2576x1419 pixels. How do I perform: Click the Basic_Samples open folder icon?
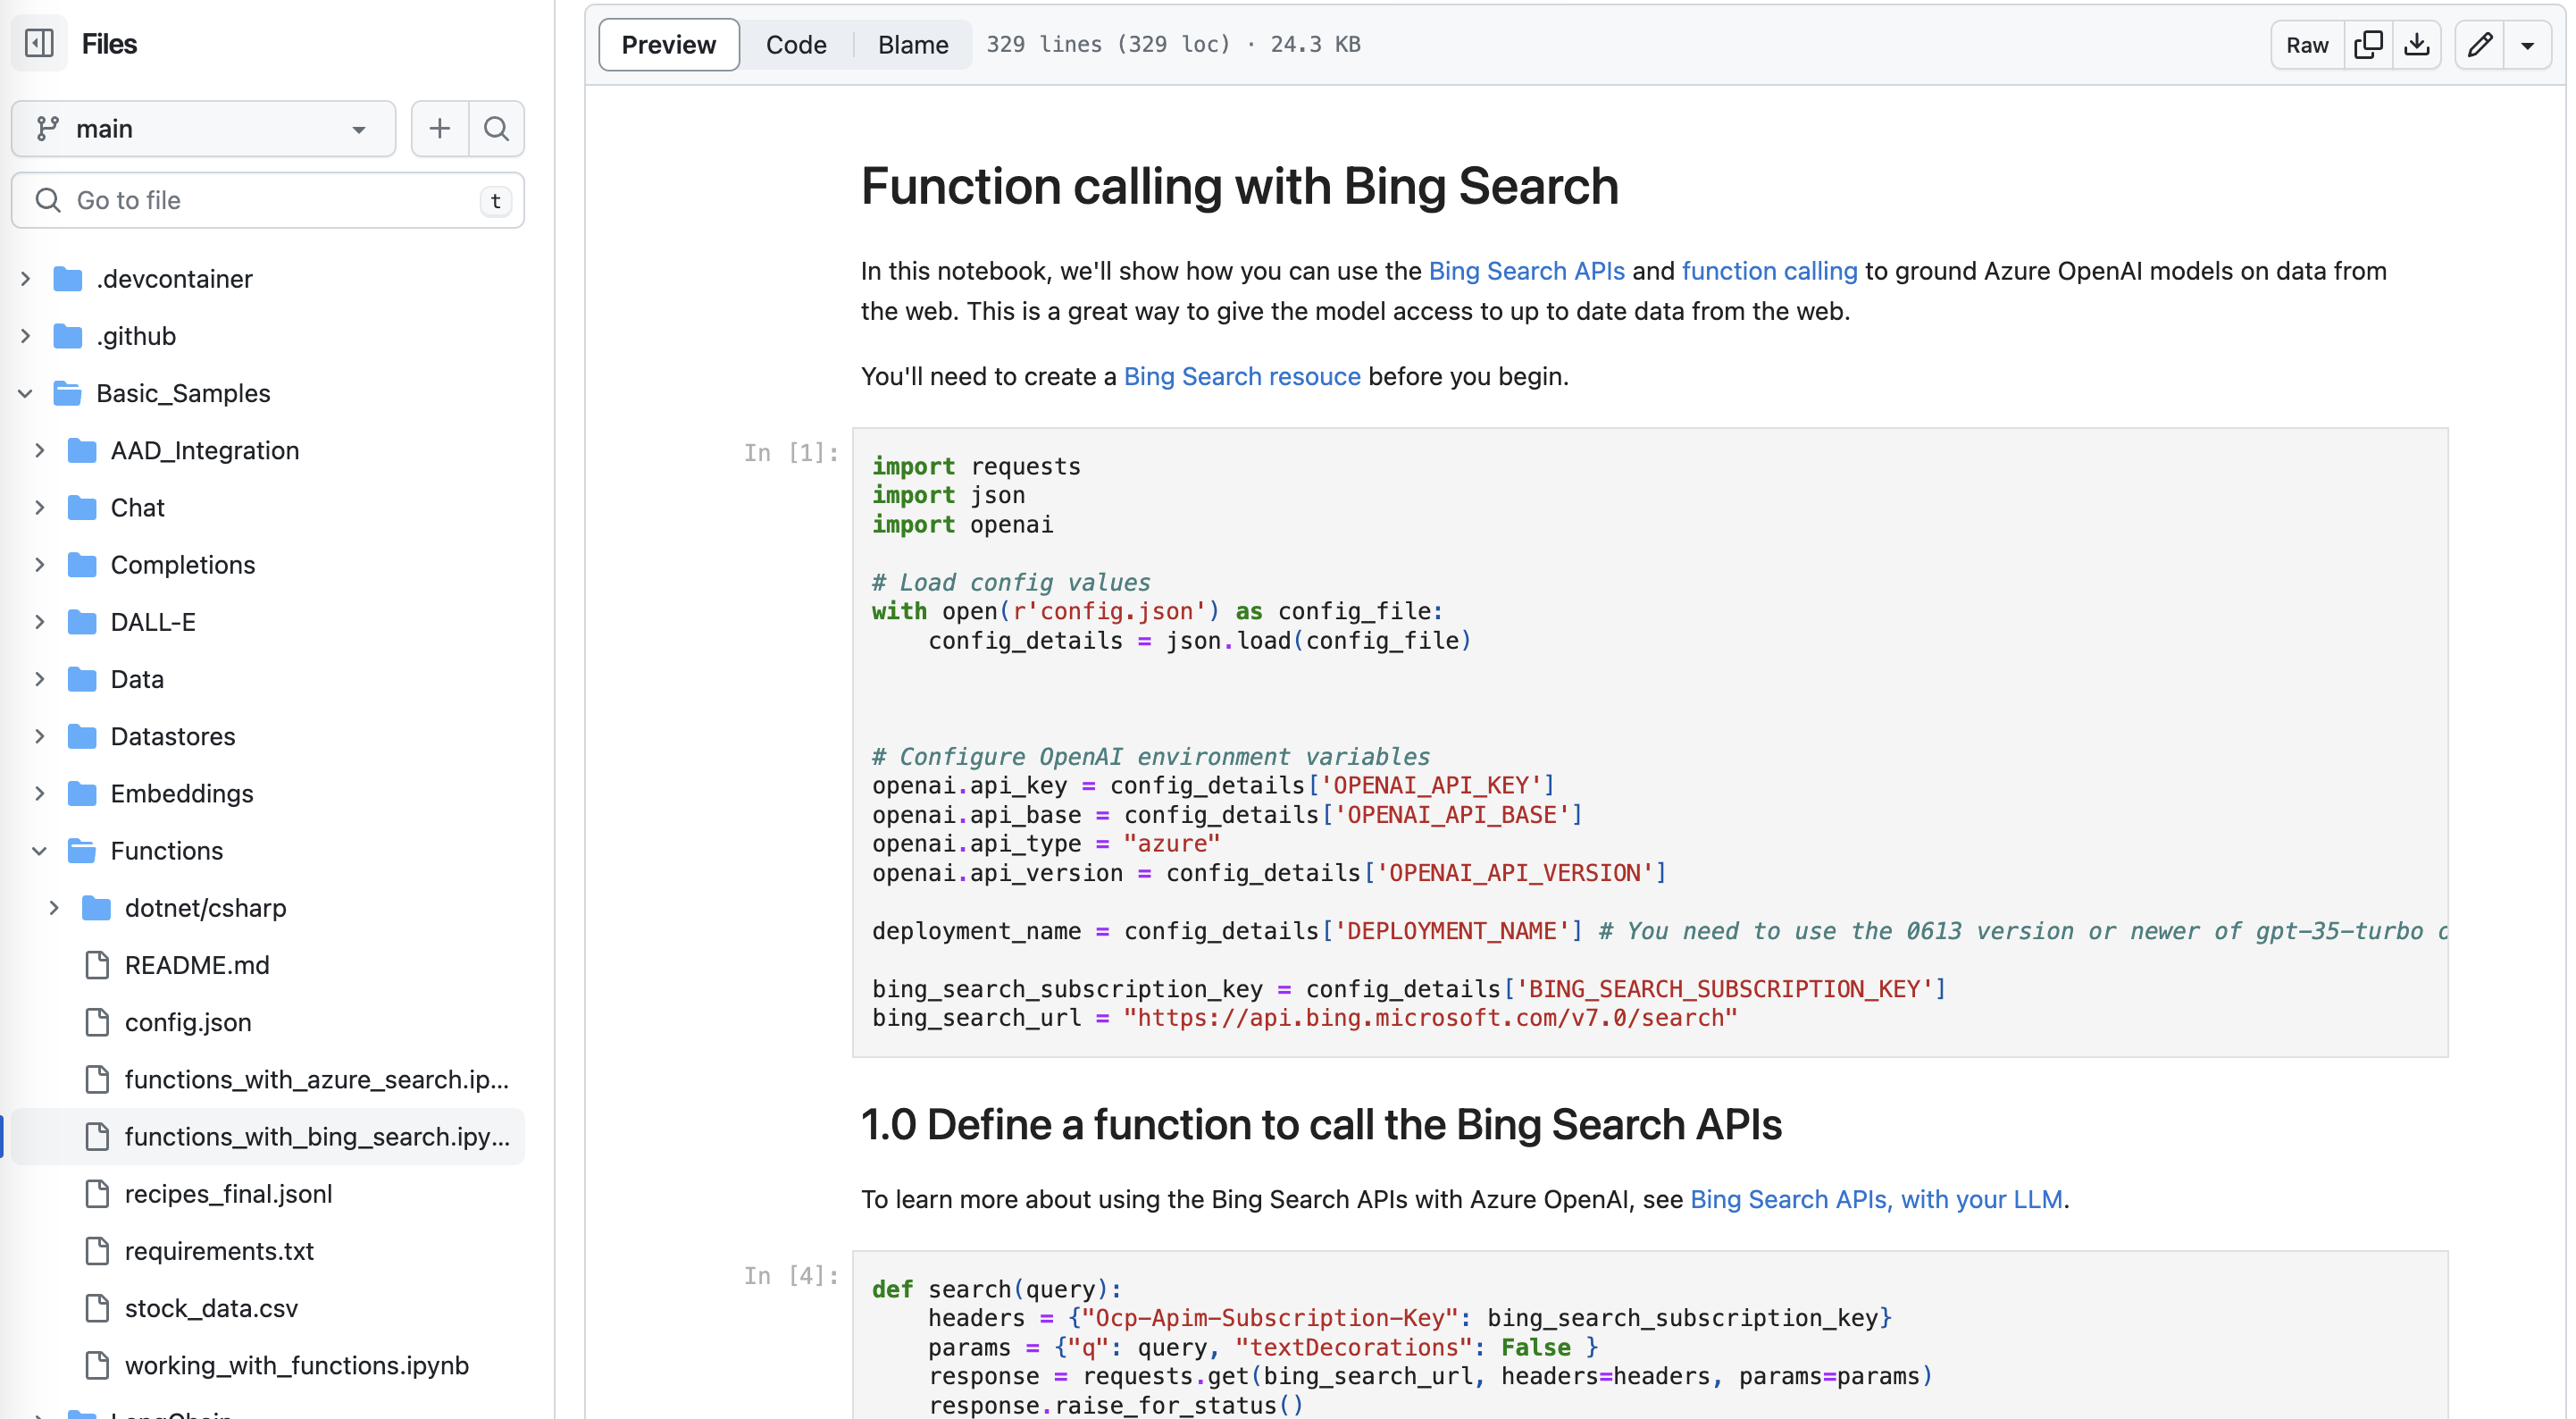68,392
